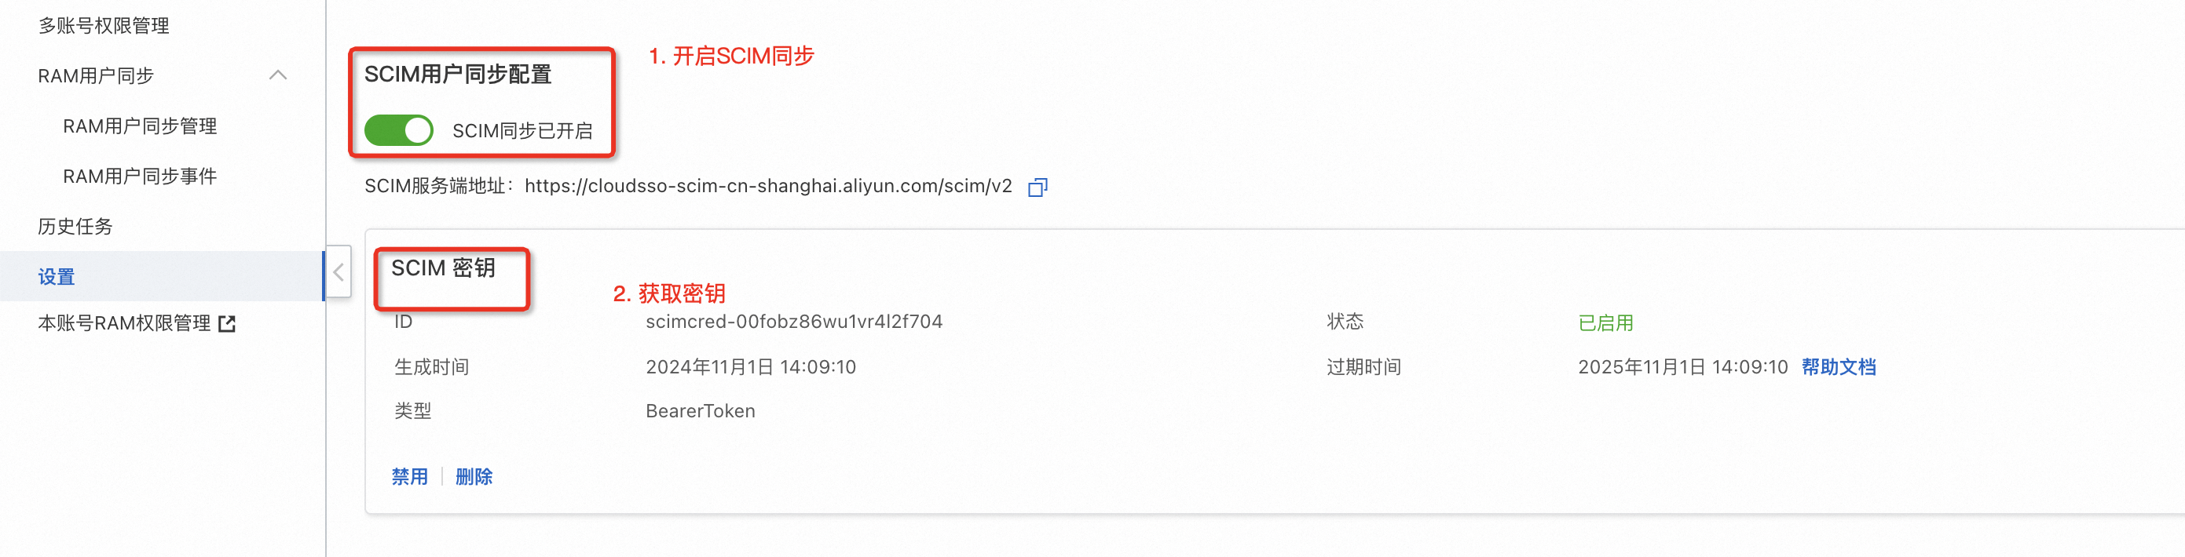Viewport: 2185px width, 557px height.
Task: Click the SCIM 密钥 section heading
Action: coord(443,268)
